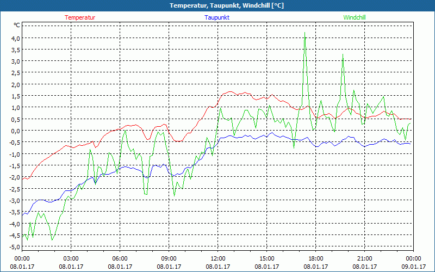The image size is (435, 272).
Task: Click the -3,0 y-axis value
Action: click(x=15, y=200)
